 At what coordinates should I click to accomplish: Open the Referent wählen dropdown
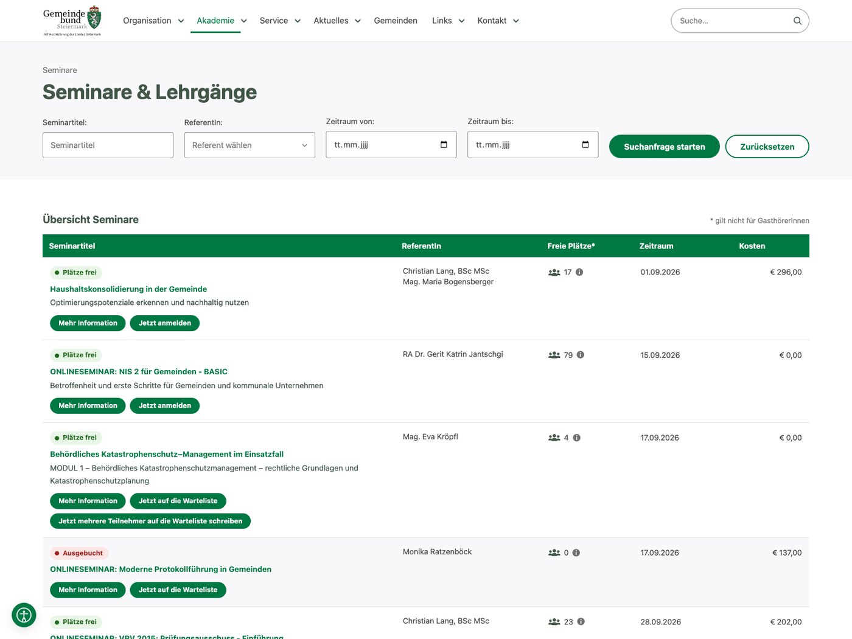[x=250, y=145]
